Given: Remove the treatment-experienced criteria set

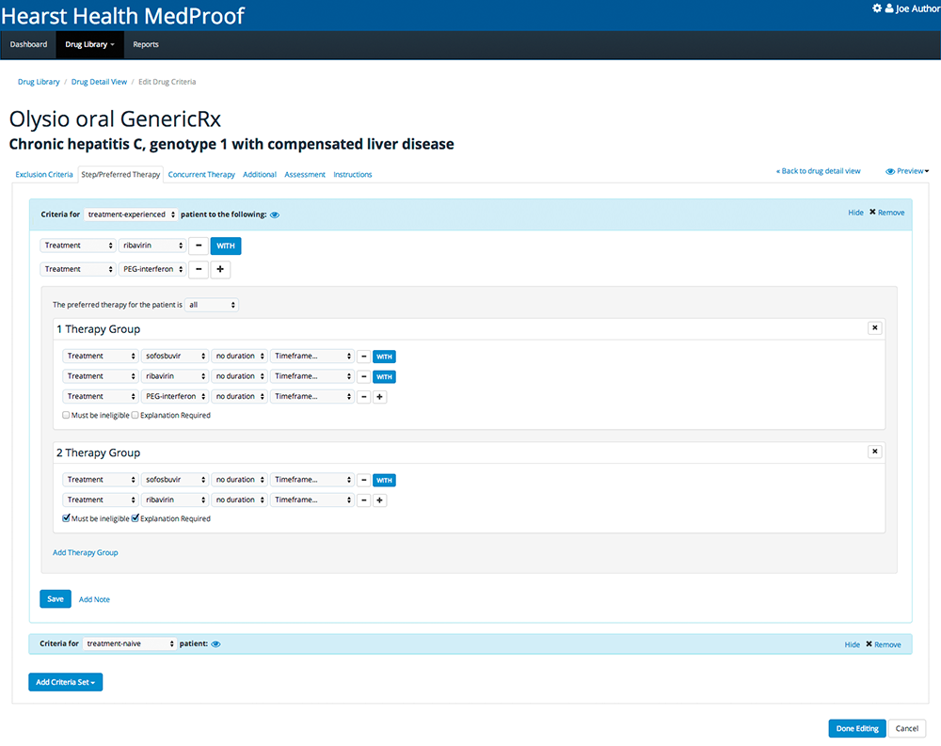Looking at the screenshot, I should (886, 213).
